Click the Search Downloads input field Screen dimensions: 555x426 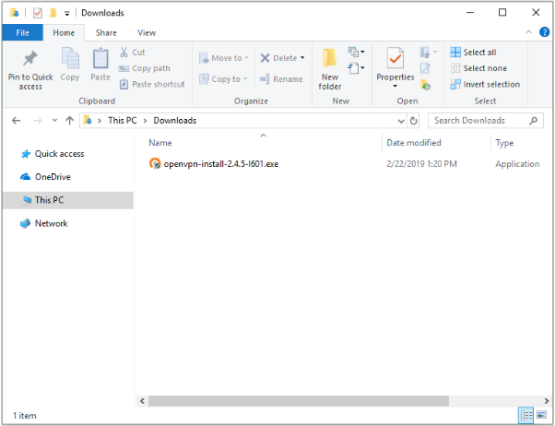(484, 121)
